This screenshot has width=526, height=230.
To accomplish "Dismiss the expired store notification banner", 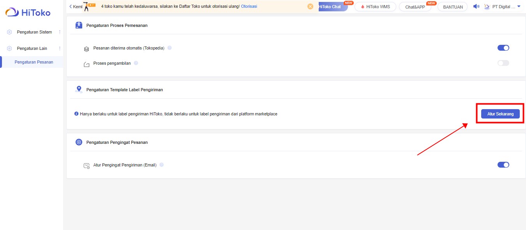I will tap(310, 7).
